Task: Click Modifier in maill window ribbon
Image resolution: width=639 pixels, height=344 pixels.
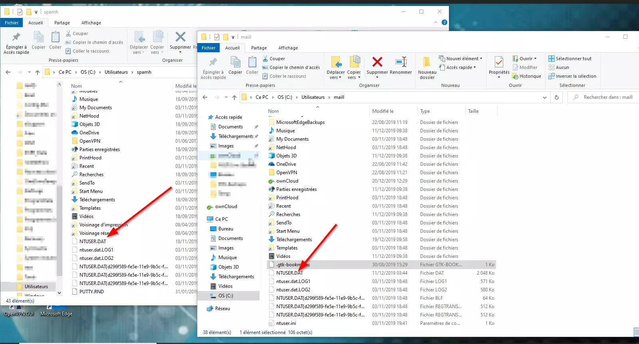Action: tap(525, 67)
